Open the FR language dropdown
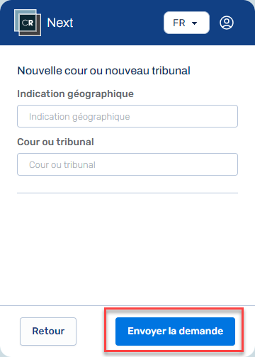This screenshot has width=255, height=357. coord(186,23)
